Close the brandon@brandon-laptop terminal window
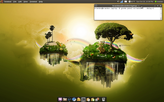Image resolution: width=164 pixels, height=102 pixels. 160,6
